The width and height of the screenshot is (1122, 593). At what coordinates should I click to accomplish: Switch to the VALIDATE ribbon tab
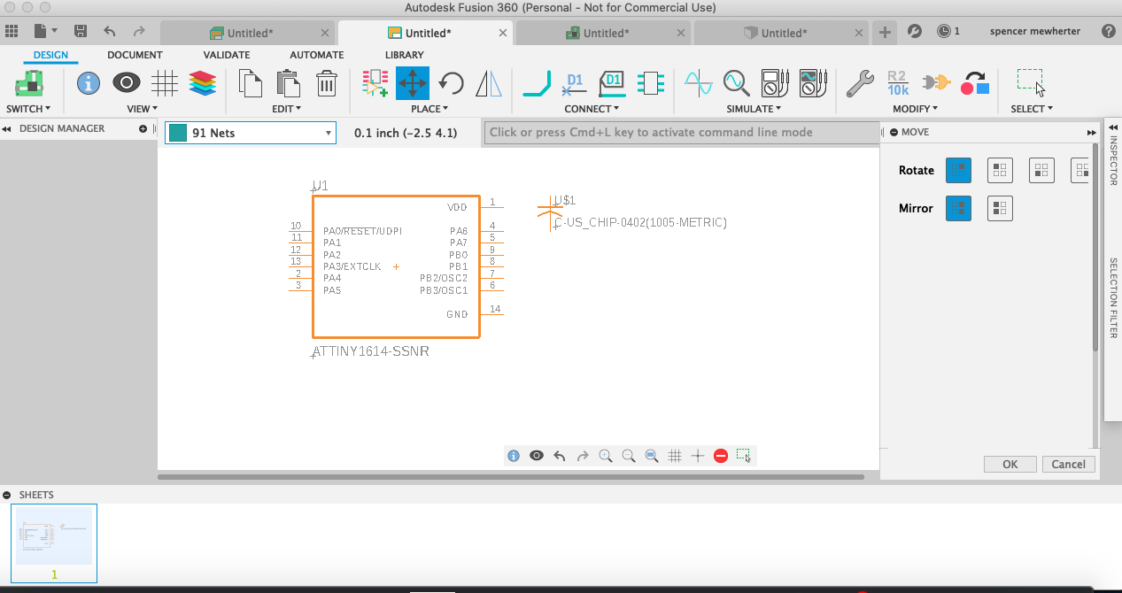[x=226, y=55]
